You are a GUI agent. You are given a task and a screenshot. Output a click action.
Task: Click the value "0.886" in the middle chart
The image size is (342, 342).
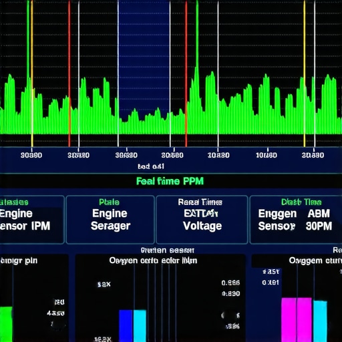pyautogui.click(x=230, y=283)
